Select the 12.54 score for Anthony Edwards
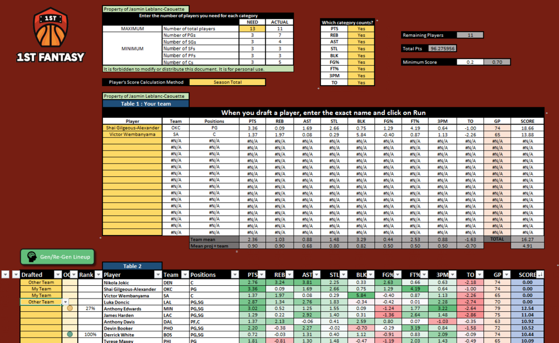This screenshot has width=559, height=343. pos(527,309)
